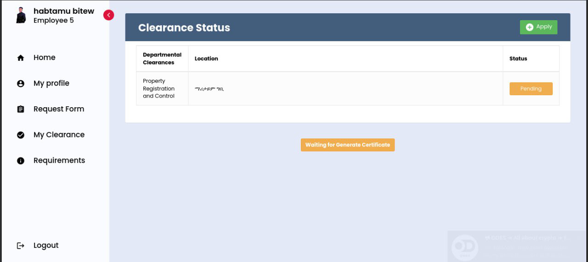Collapse the sidebar with the red chevron button
The height and width of the screenshot is (262, 588).
point(108,15)
